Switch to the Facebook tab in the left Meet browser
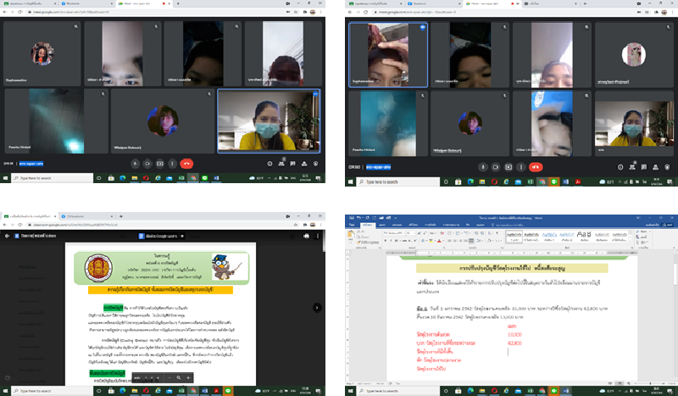This screenshot has height=396, width=678. tap(74, 4)
